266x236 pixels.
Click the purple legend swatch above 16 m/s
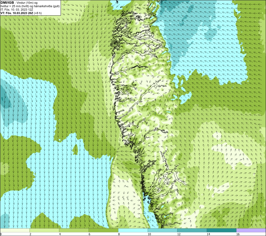point(251,230)
